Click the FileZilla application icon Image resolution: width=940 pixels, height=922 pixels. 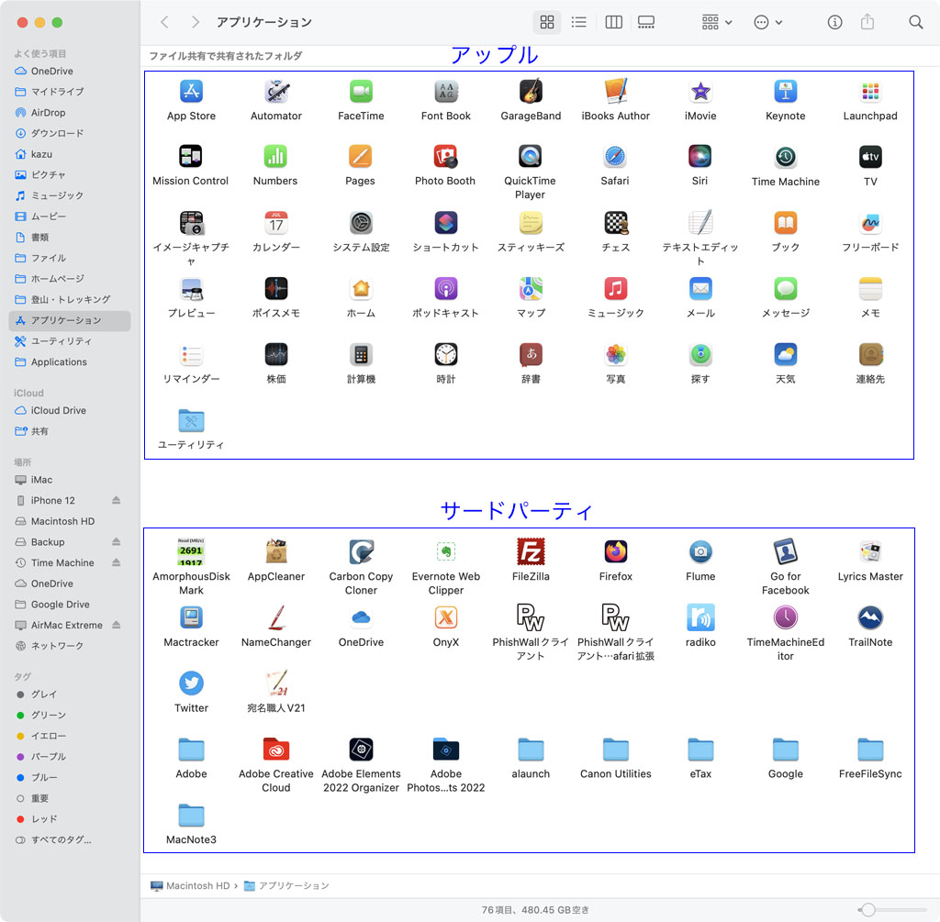click(x=531, y=551)
